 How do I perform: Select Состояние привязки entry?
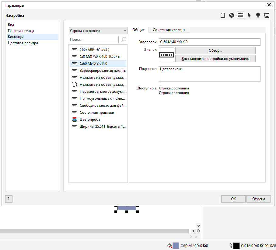[98, 113]
